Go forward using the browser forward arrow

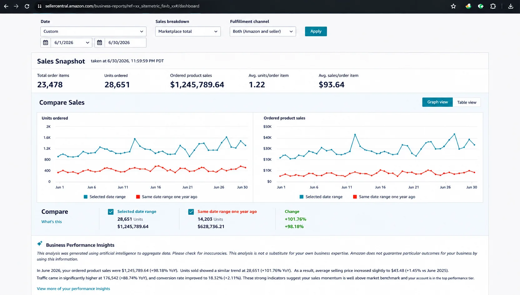[x=16, y=6]
